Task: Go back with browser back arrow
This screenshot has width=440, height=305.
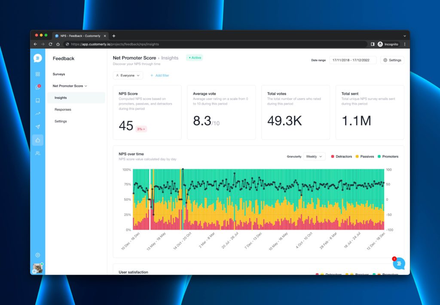Action: tap(35, 44)
